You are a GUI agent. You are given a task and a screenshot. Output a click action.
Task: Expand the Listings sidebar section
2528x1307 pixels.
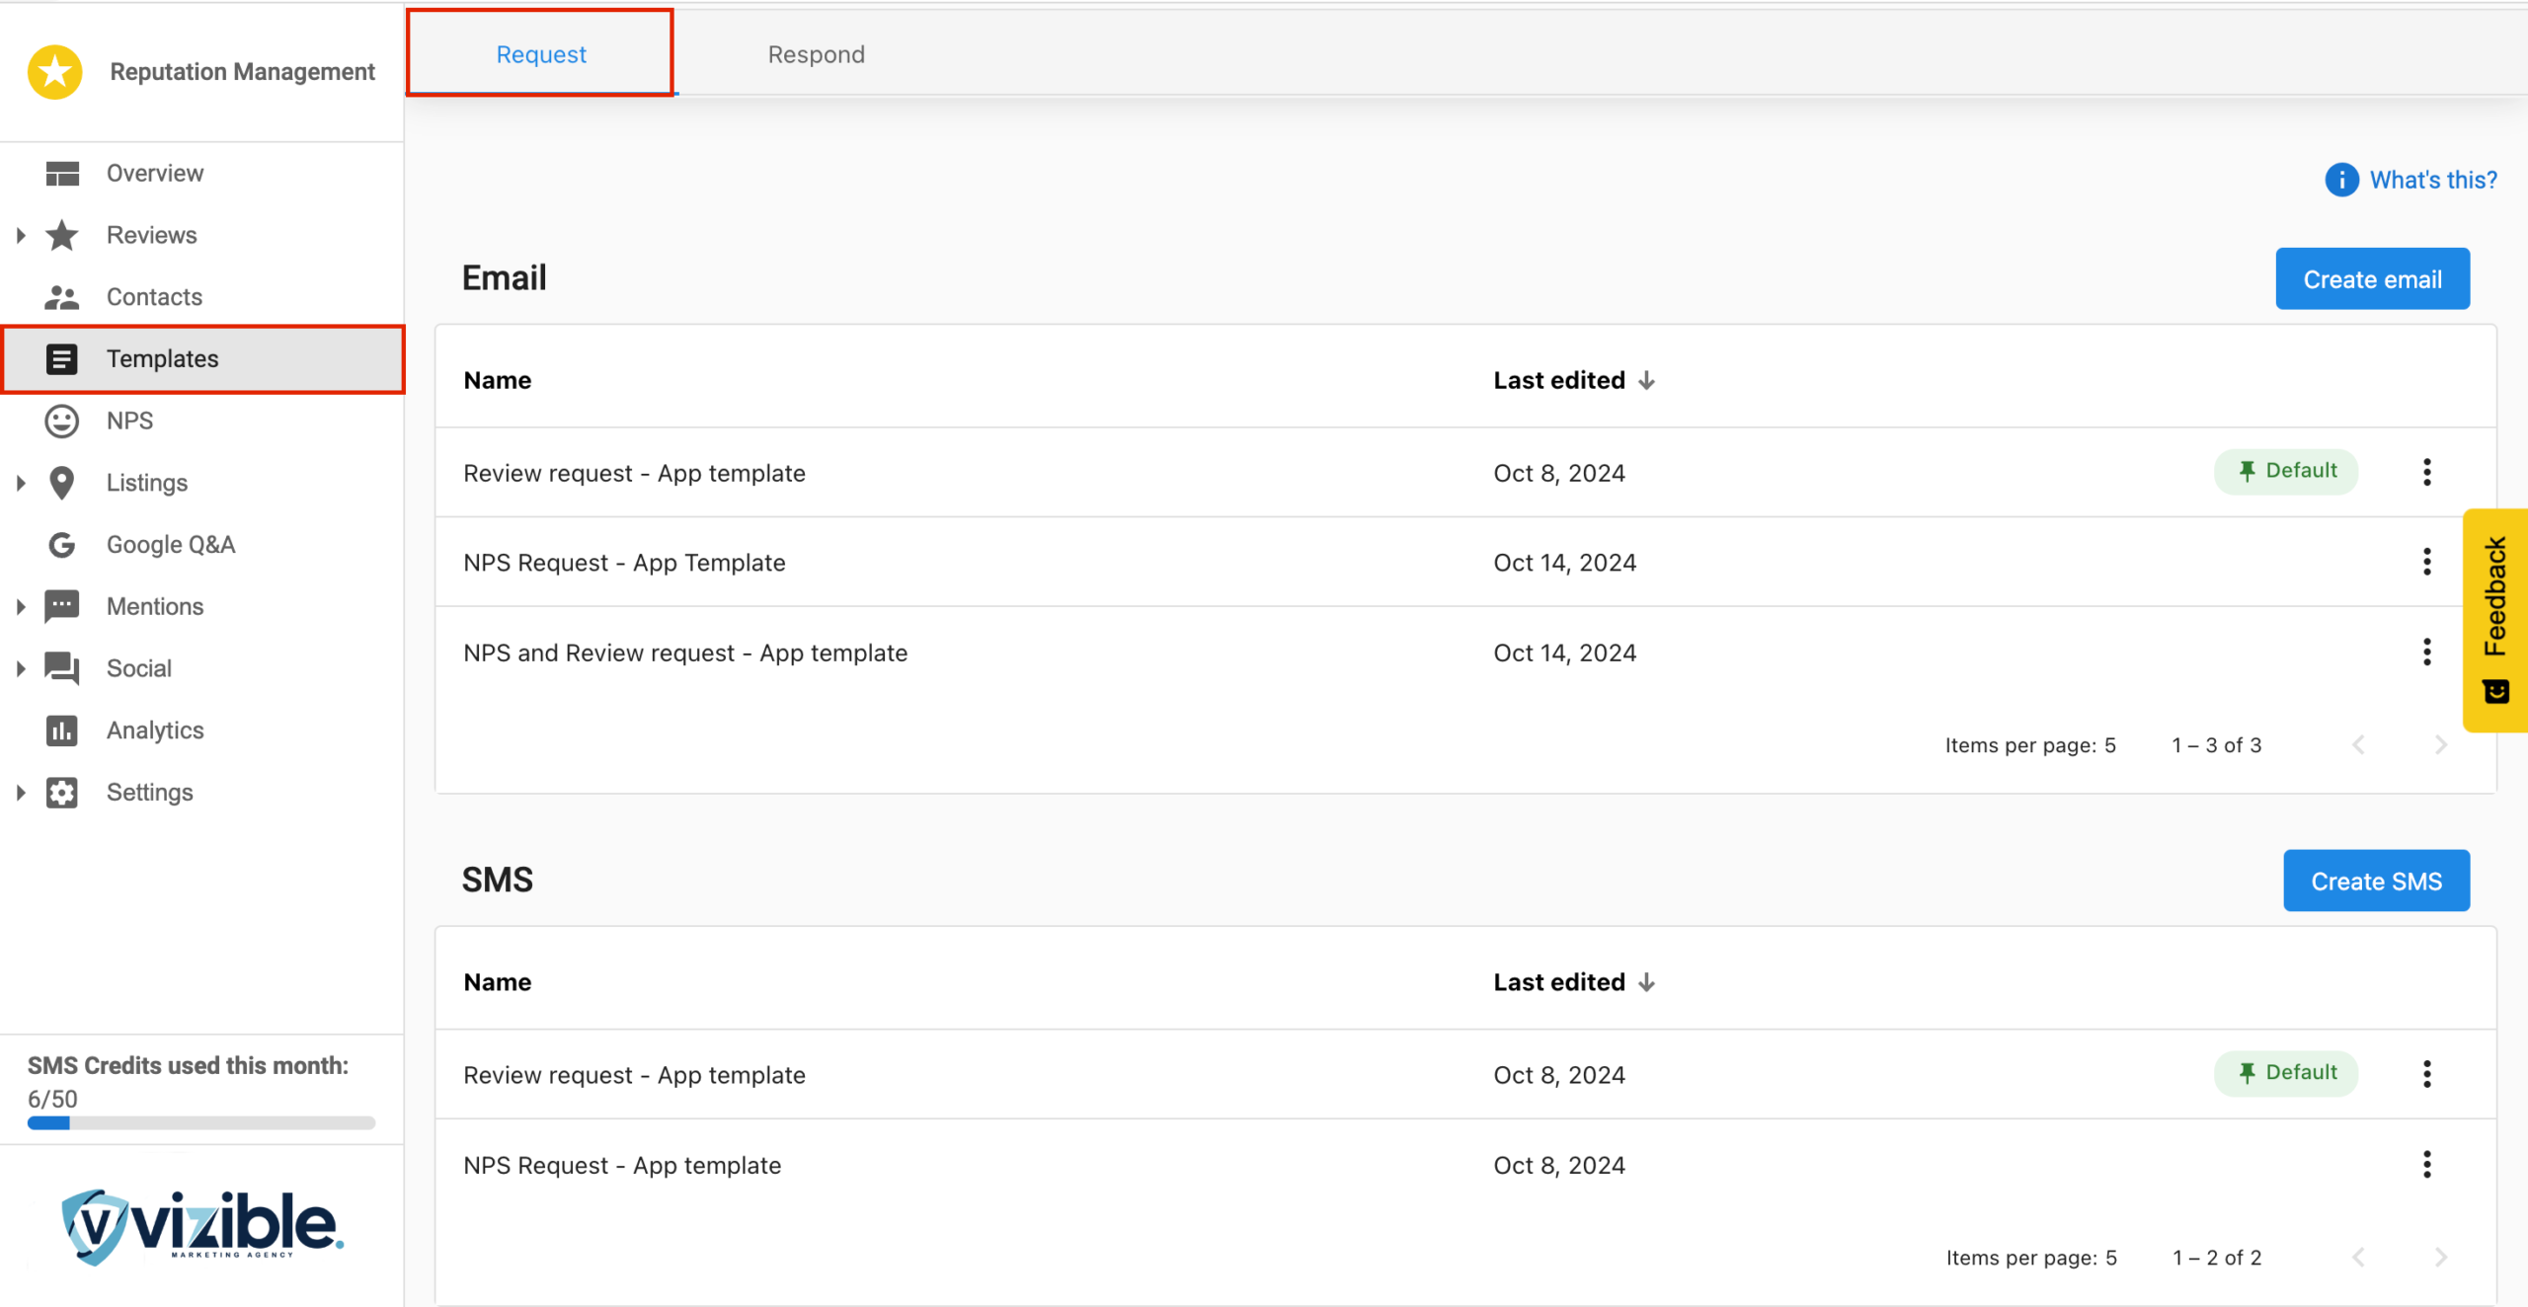pos(21,484)
